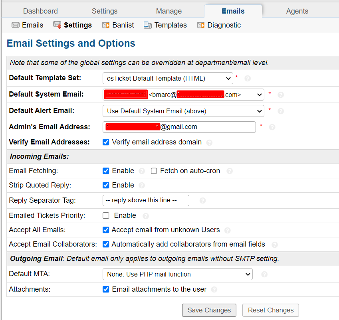Click help icon beside Reply Separator Tag
The width and height of the screenshot is (339, 320).
pyautogui.click(x=202, y=201)
